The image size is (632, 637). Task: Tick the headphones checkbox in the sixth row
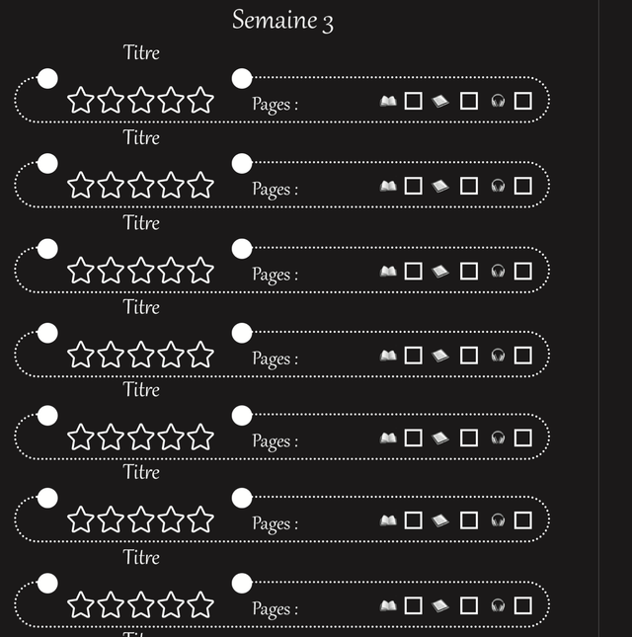[522, 520]
